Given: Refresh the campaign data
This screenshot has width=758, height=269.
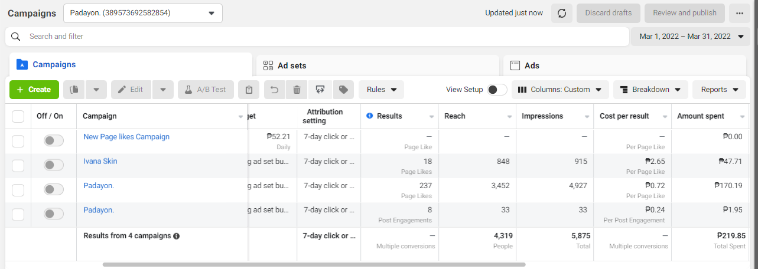Looking at the screenshot, I should click(562, 13).
